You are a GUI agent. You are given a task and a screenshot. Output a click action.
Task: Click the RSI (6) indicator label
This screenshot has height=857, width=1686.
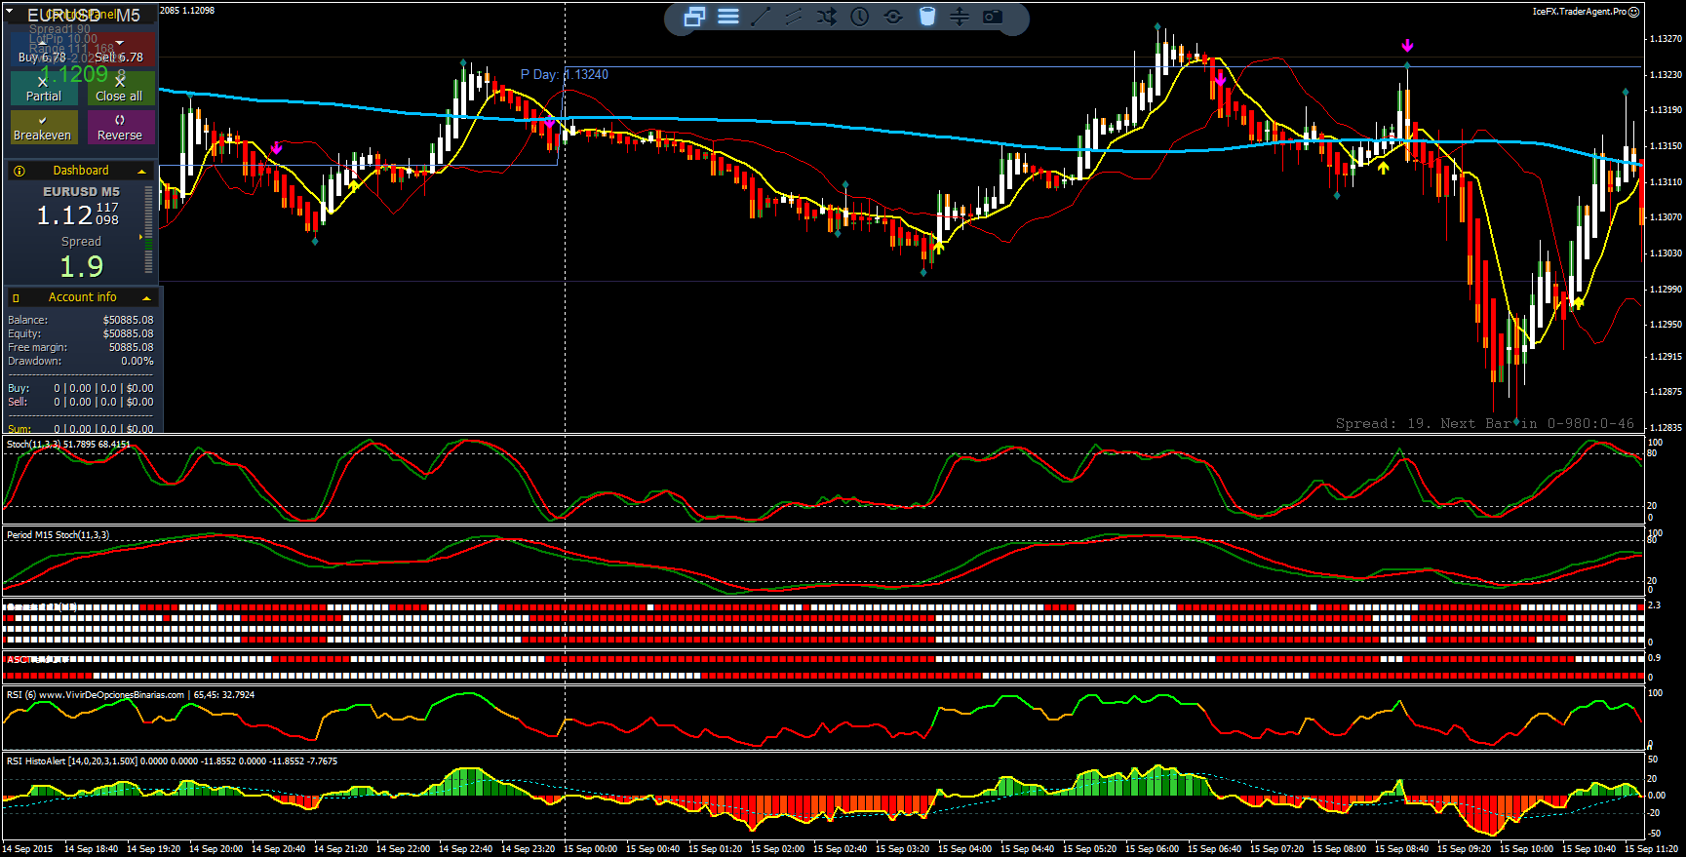pos(130,695)
